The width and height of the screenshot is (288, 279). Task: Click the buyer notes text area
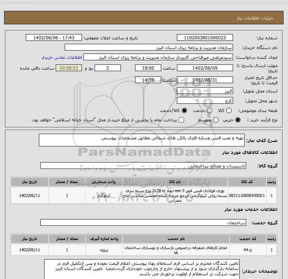click(x=142, y=269)
